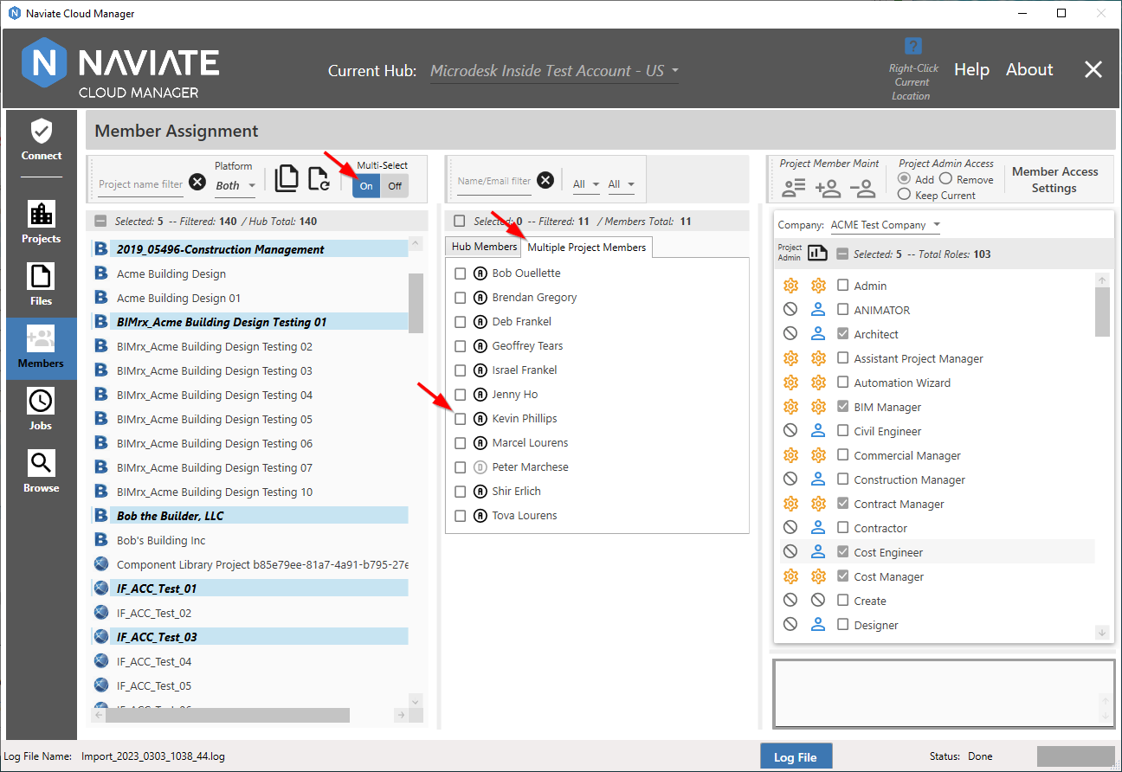The image size is (1122, 772).
Task: Check the Bob Ouellette member checkbox
Action: point(461,273)
